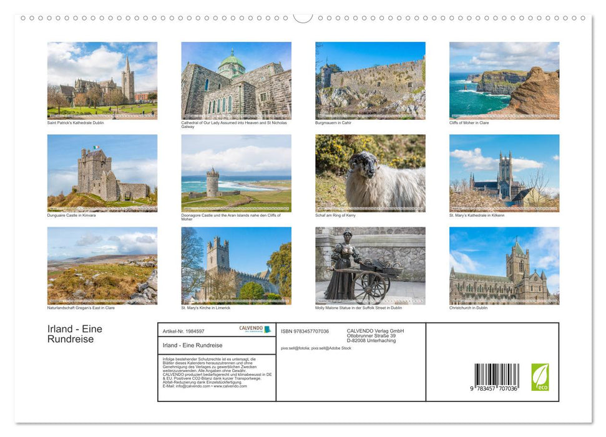
Task: Open the Dunguaire Castle in Kinvara image
Action: (x=102, y=172)
